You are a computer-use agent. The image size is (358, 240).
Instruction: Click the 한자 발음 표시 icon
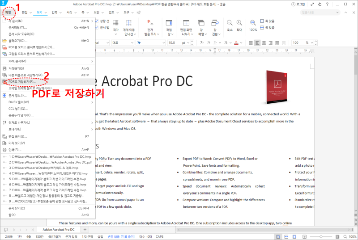pyautogui.click(x=150, y=22)
